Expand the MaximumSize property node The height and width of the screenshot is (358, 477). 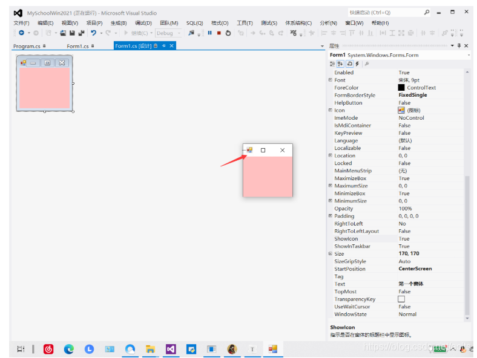331,186
